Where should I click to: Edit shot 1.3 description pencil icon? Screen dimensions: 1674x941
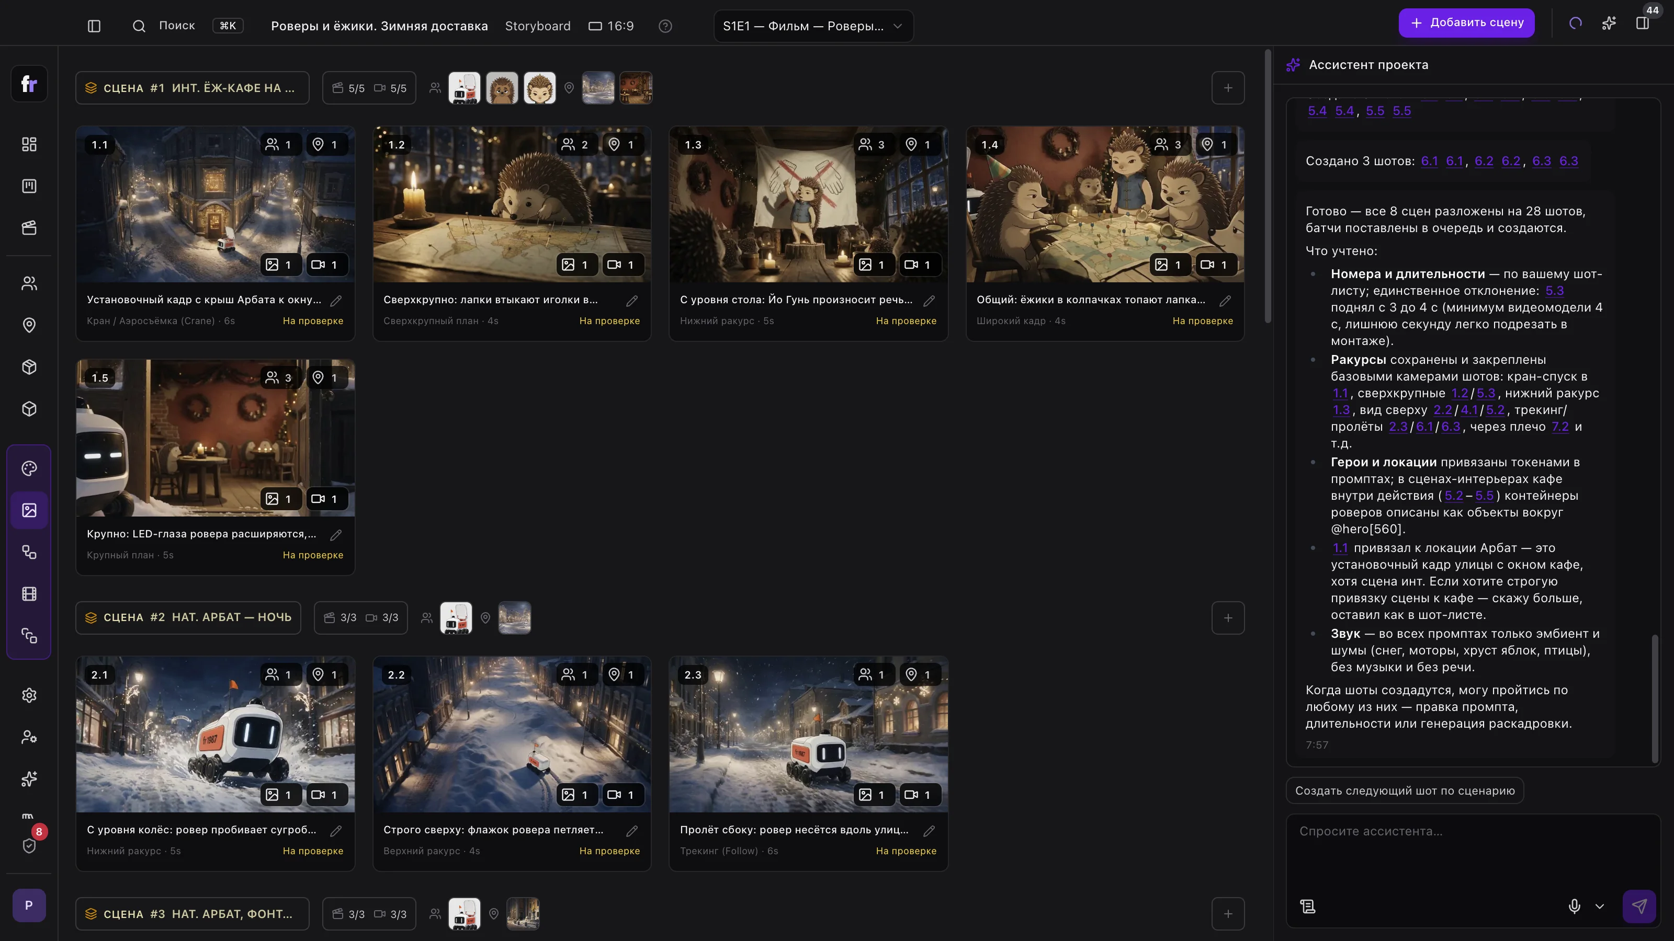click(929, 301)
